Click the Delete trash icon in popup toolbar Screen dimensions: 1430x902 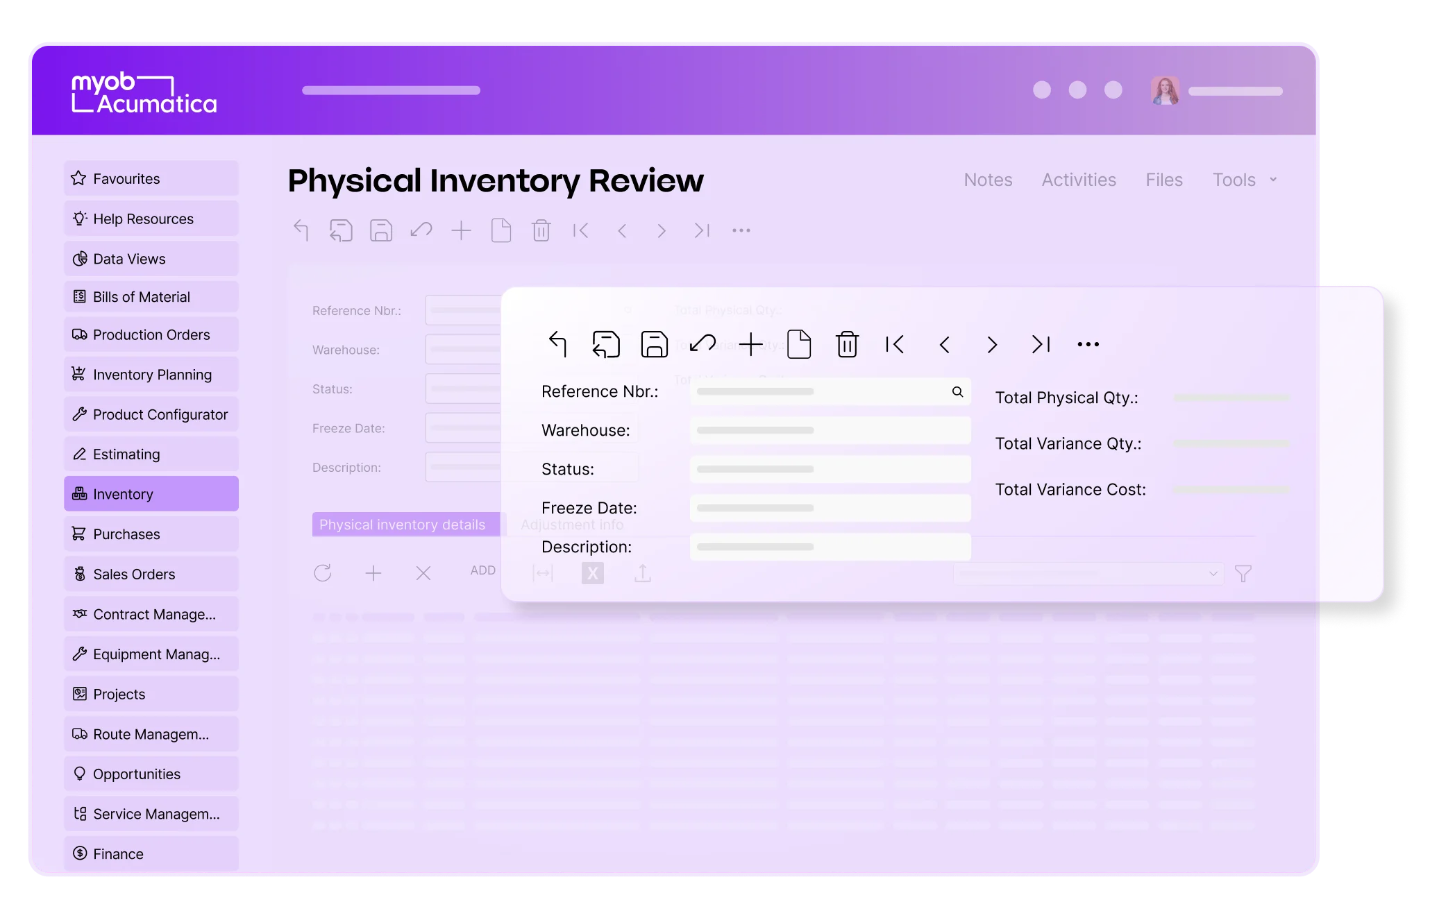847,344
